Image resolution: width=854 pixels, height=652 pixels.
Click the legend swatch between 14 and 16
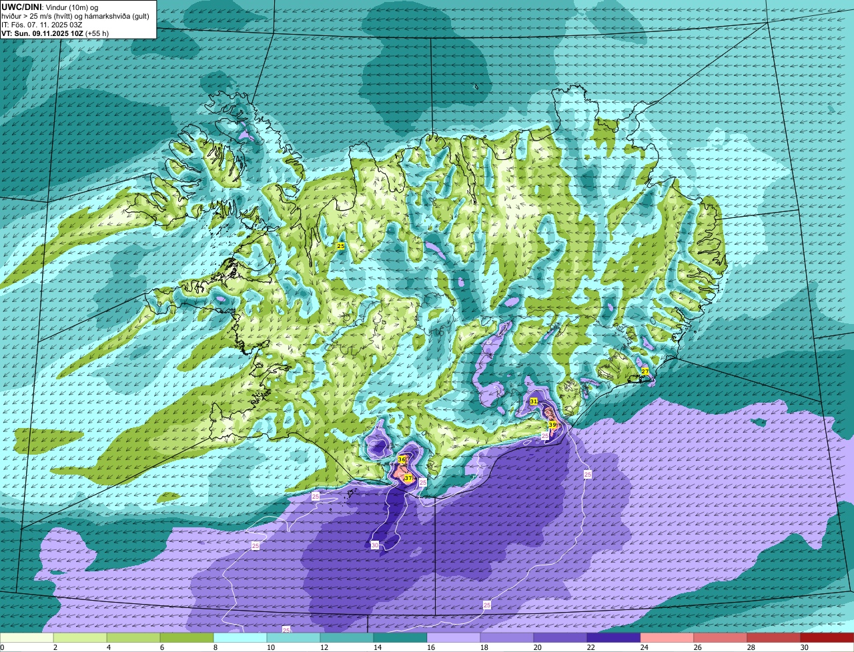pyautogui.click(x=400, y=638)
